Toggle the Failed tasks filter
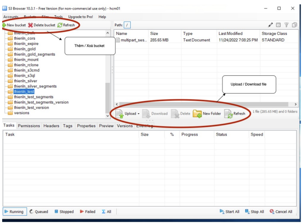 click(x=87, y=212)
